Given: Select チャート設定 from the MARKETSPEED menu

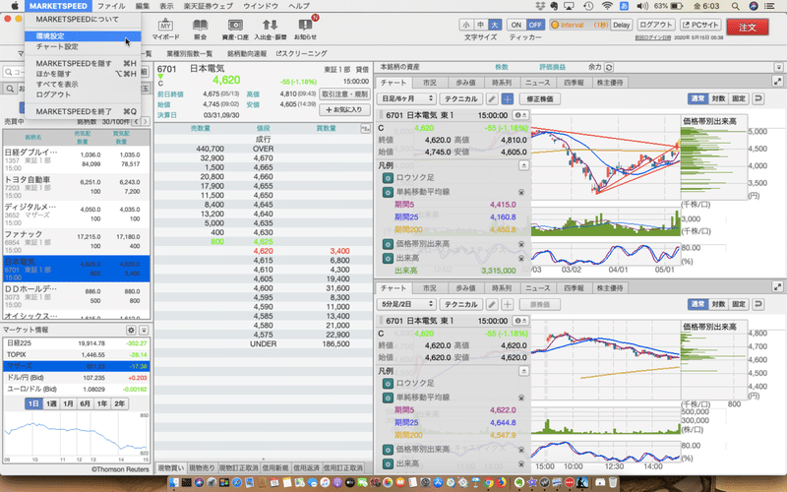Looking at the screenshot, I should pos(83,46).
